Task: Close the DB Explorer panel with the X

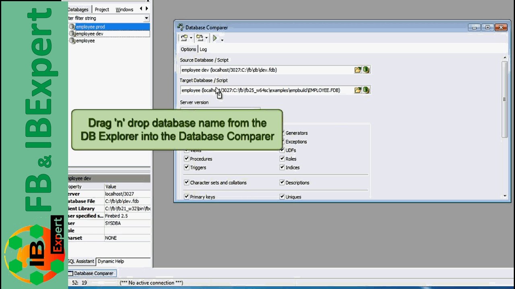Action: (148, 1)
